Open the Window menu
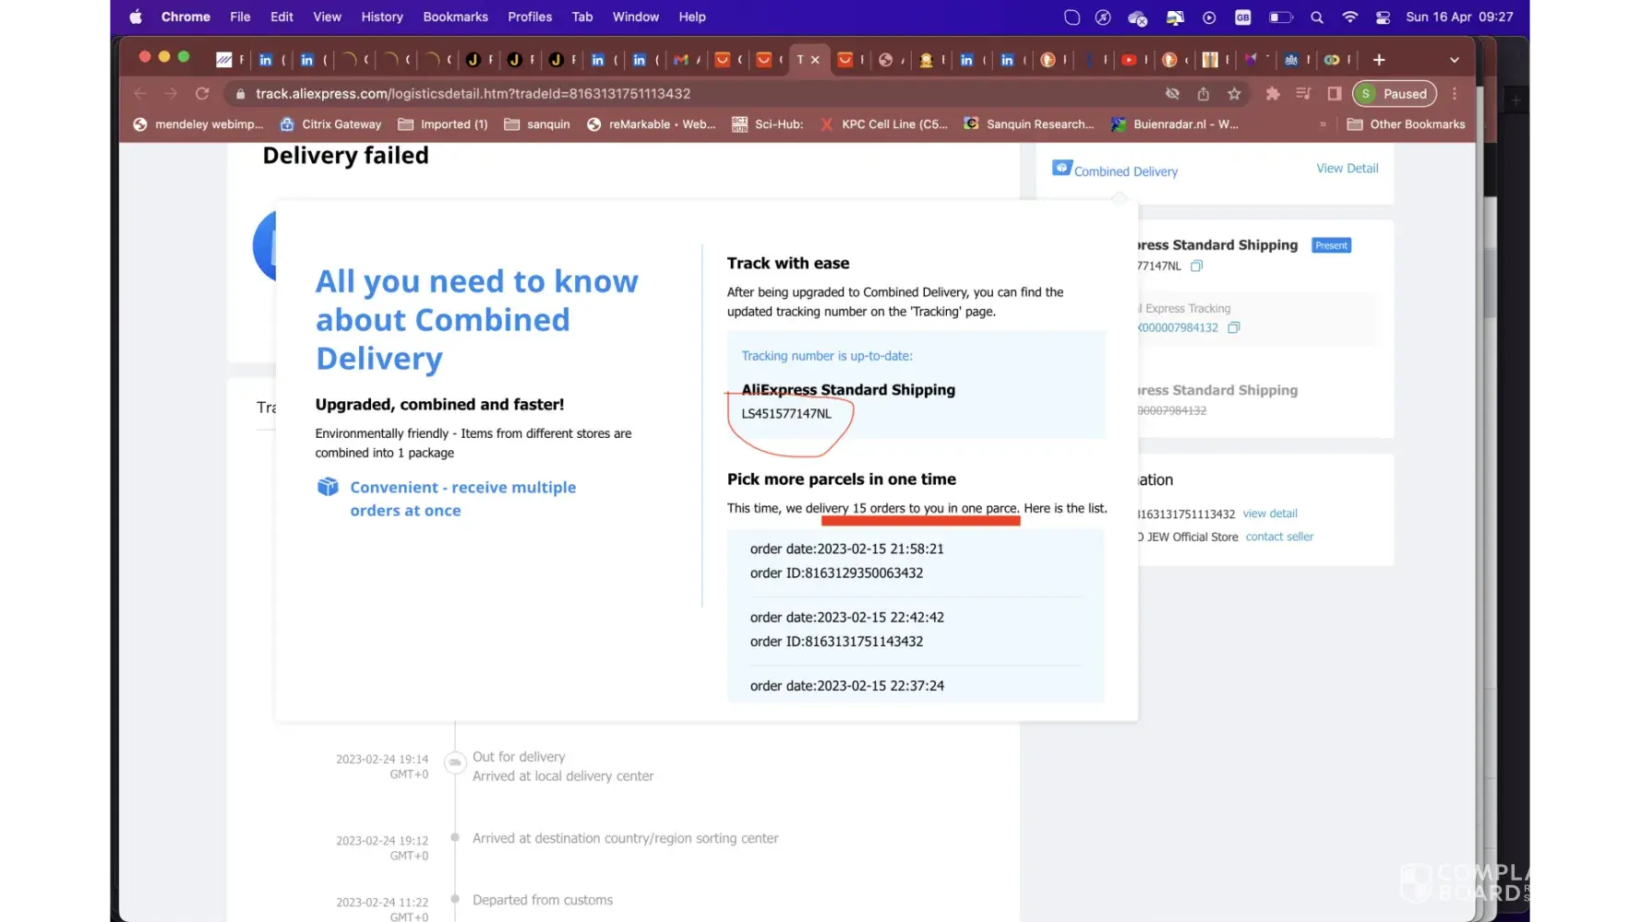This screenshot has height=922, width=1641. pyautogui.click(x=636, y=17)
